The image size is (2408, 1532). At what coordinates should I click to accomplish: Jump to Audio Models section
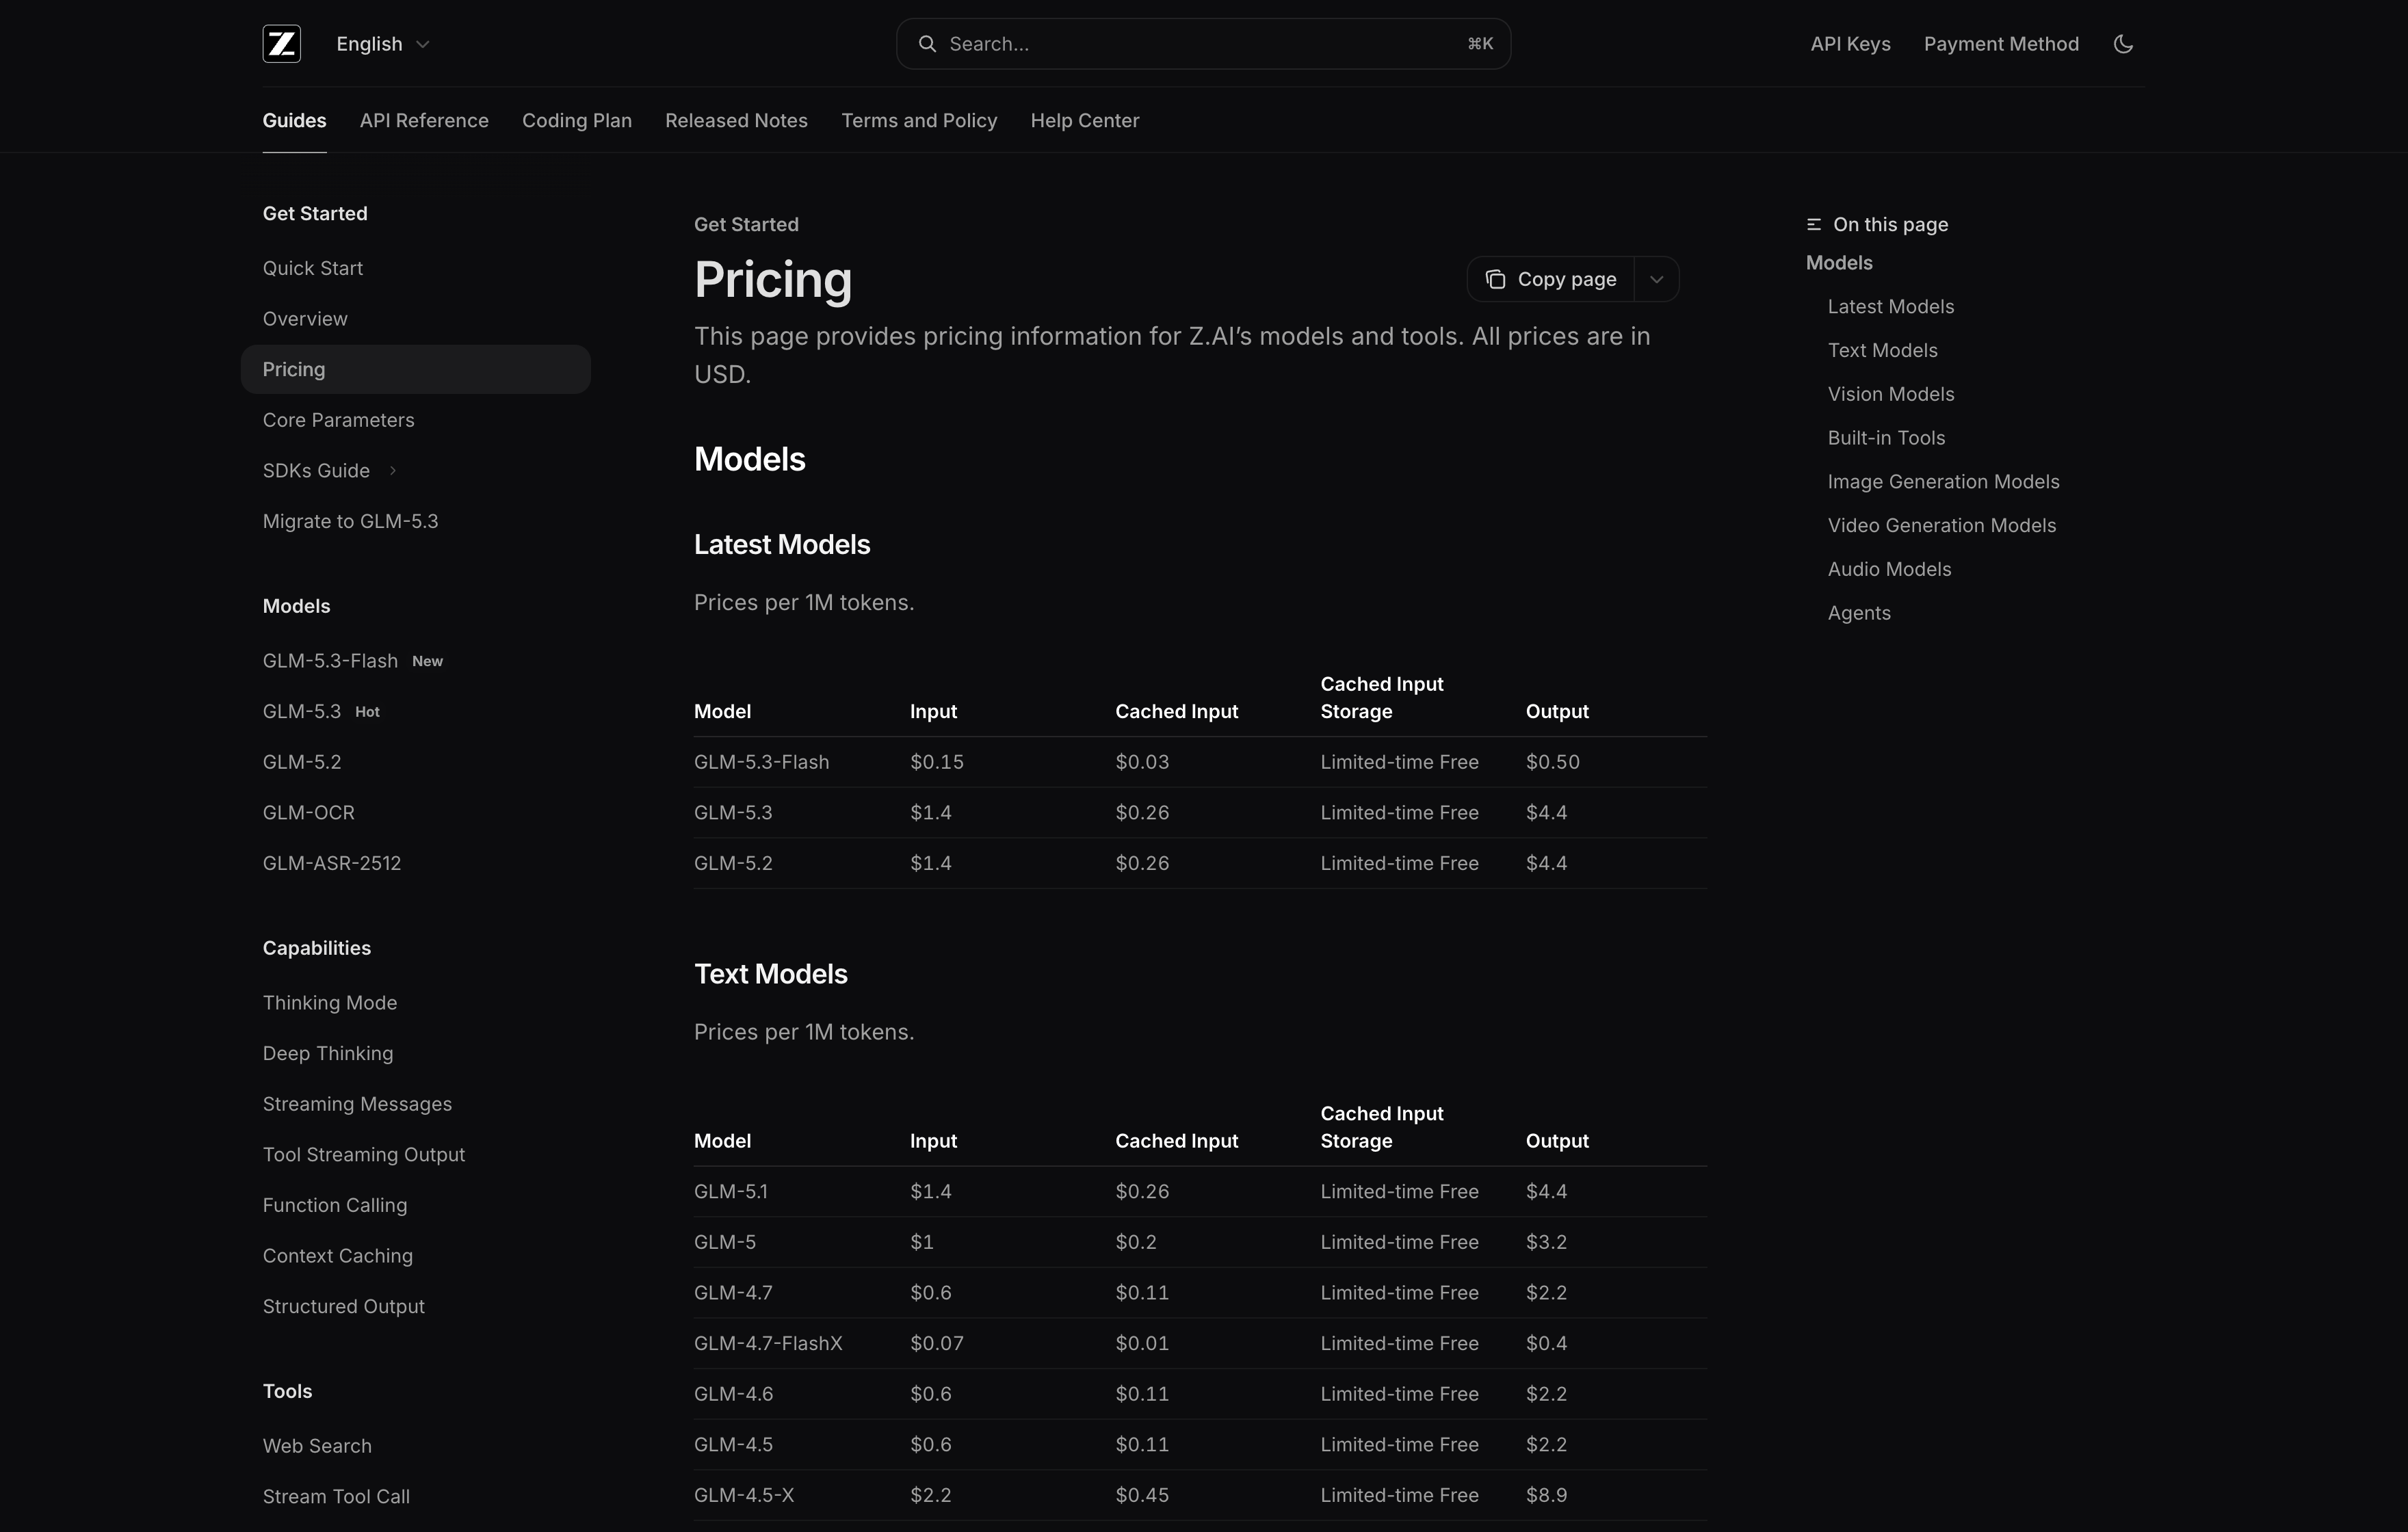coord(1889,570)
